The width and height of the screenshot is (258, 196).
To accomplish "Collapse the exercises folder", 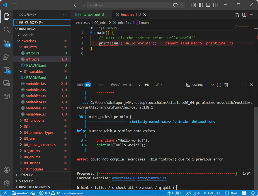I will point(42,41).
